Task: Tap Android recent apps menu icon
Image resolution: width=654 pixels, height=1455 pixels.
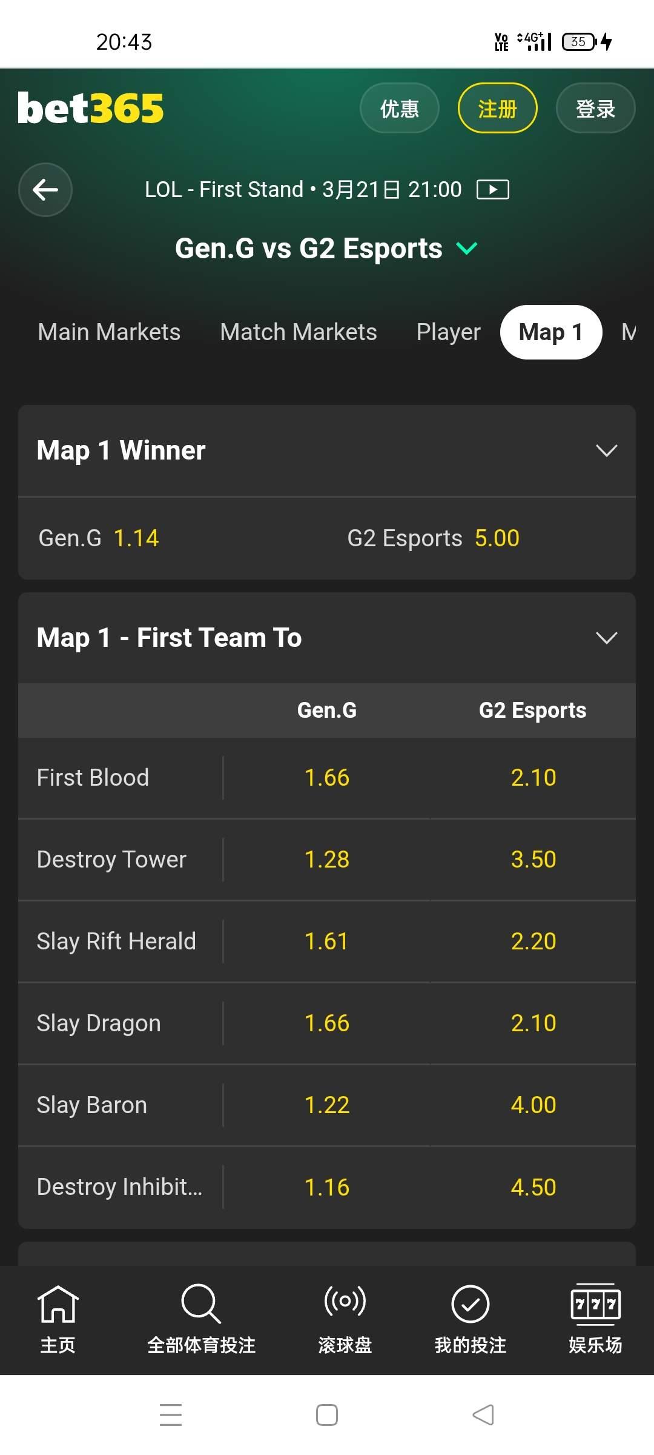Action: click(171, 1414)
